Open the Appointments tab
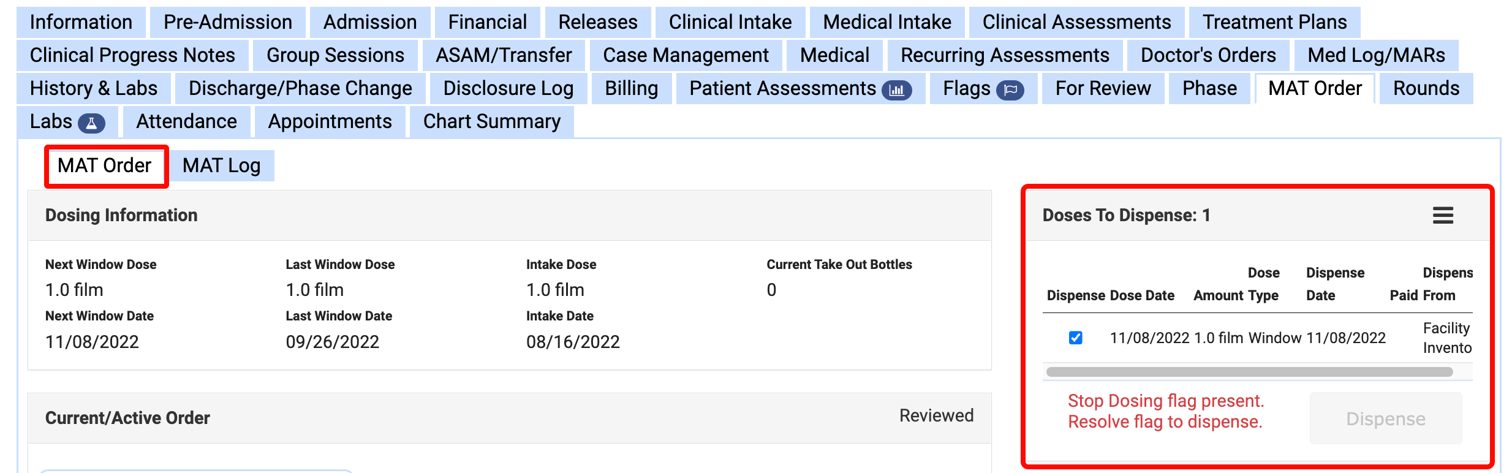 330,121
